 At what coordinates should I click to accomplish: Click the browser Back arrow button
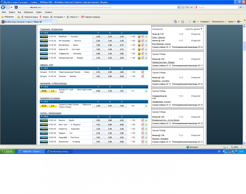click(3, 7)
